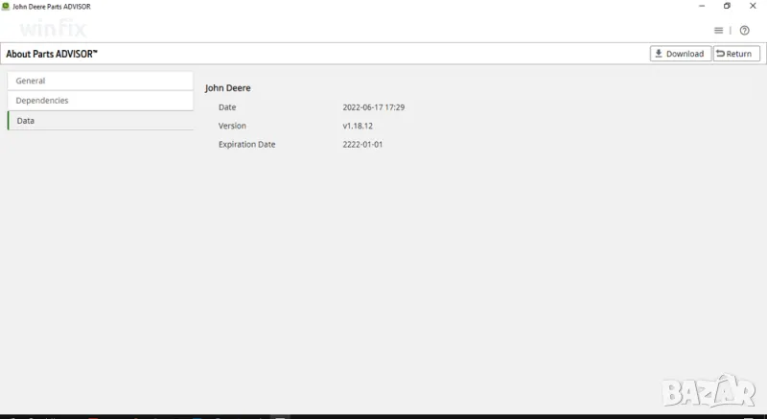Select the expiration date value 2222-01-01
This screenshot has width=767, height=419.
tap(362, 144)
